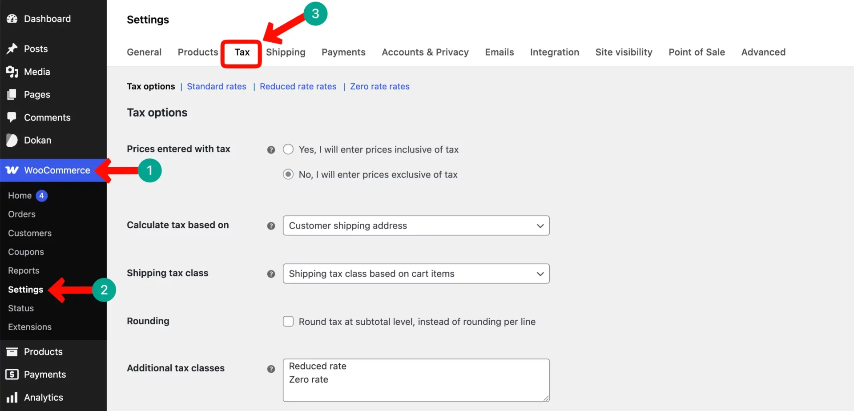Switch to the Products settings tab
Viewport: 854px width, 411px height.
coord(198,52)
